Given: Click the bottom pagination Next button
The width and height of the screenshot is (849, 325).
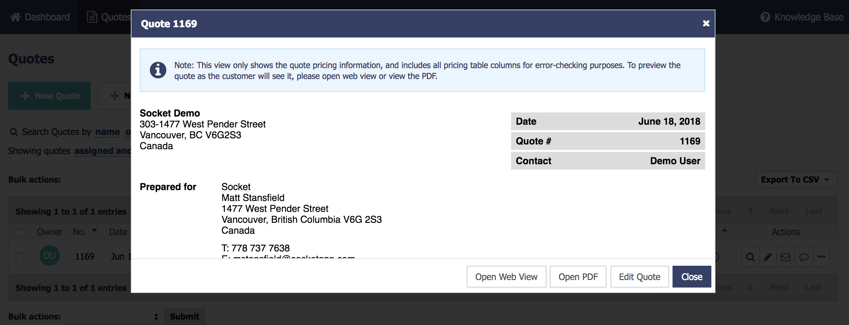Looking at the screenshot, I should (x=779, y=288).
